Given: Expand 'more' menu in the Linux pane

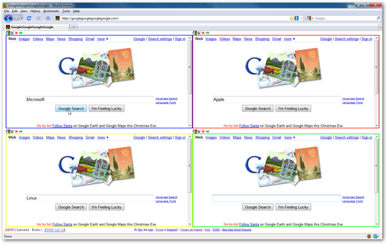Looking at the screenshot, I should 103,137.
